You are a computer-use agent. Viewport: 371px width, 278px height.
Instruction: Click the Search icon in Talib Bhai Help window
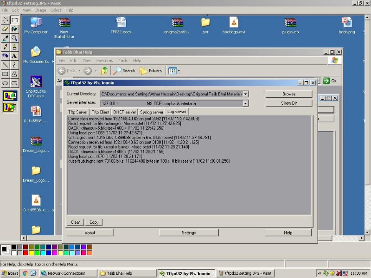[x=124, y=71]
